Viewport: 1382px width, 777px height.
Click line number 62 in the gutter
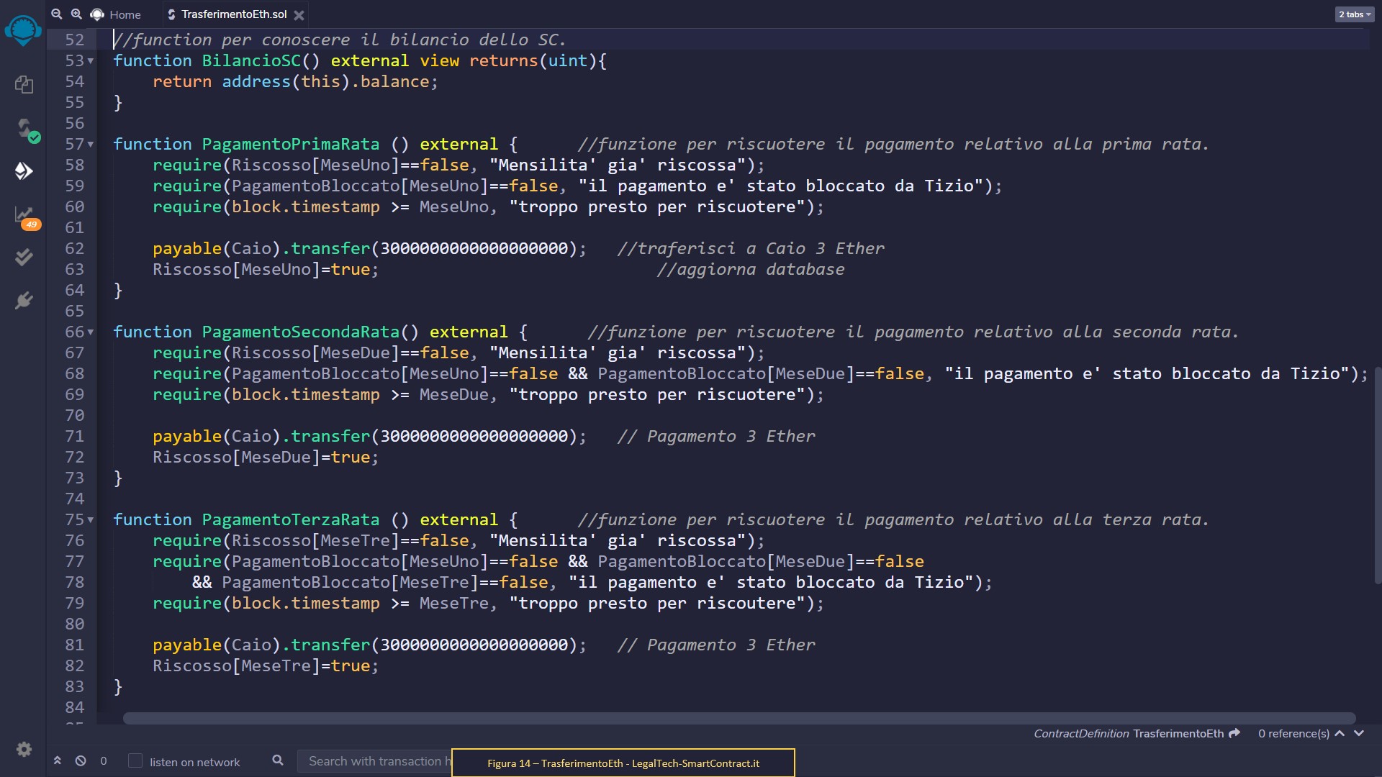point(75,248)
